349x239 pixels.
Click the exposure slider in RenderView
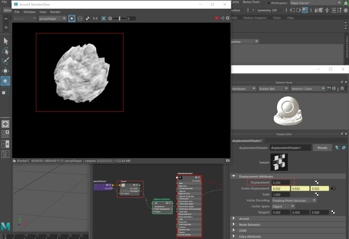pyautogui.click(x=120, y=18)
